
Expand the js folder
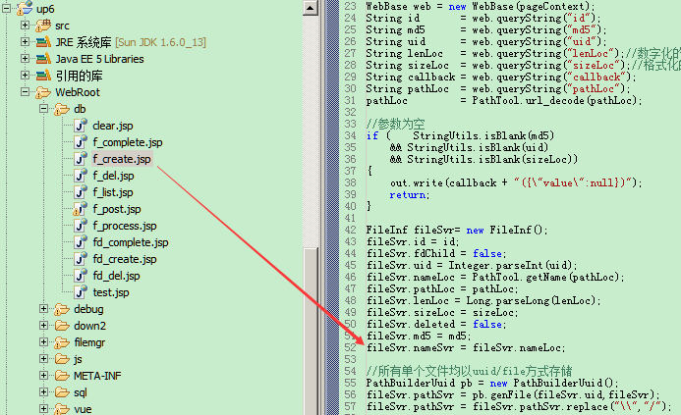43,359
